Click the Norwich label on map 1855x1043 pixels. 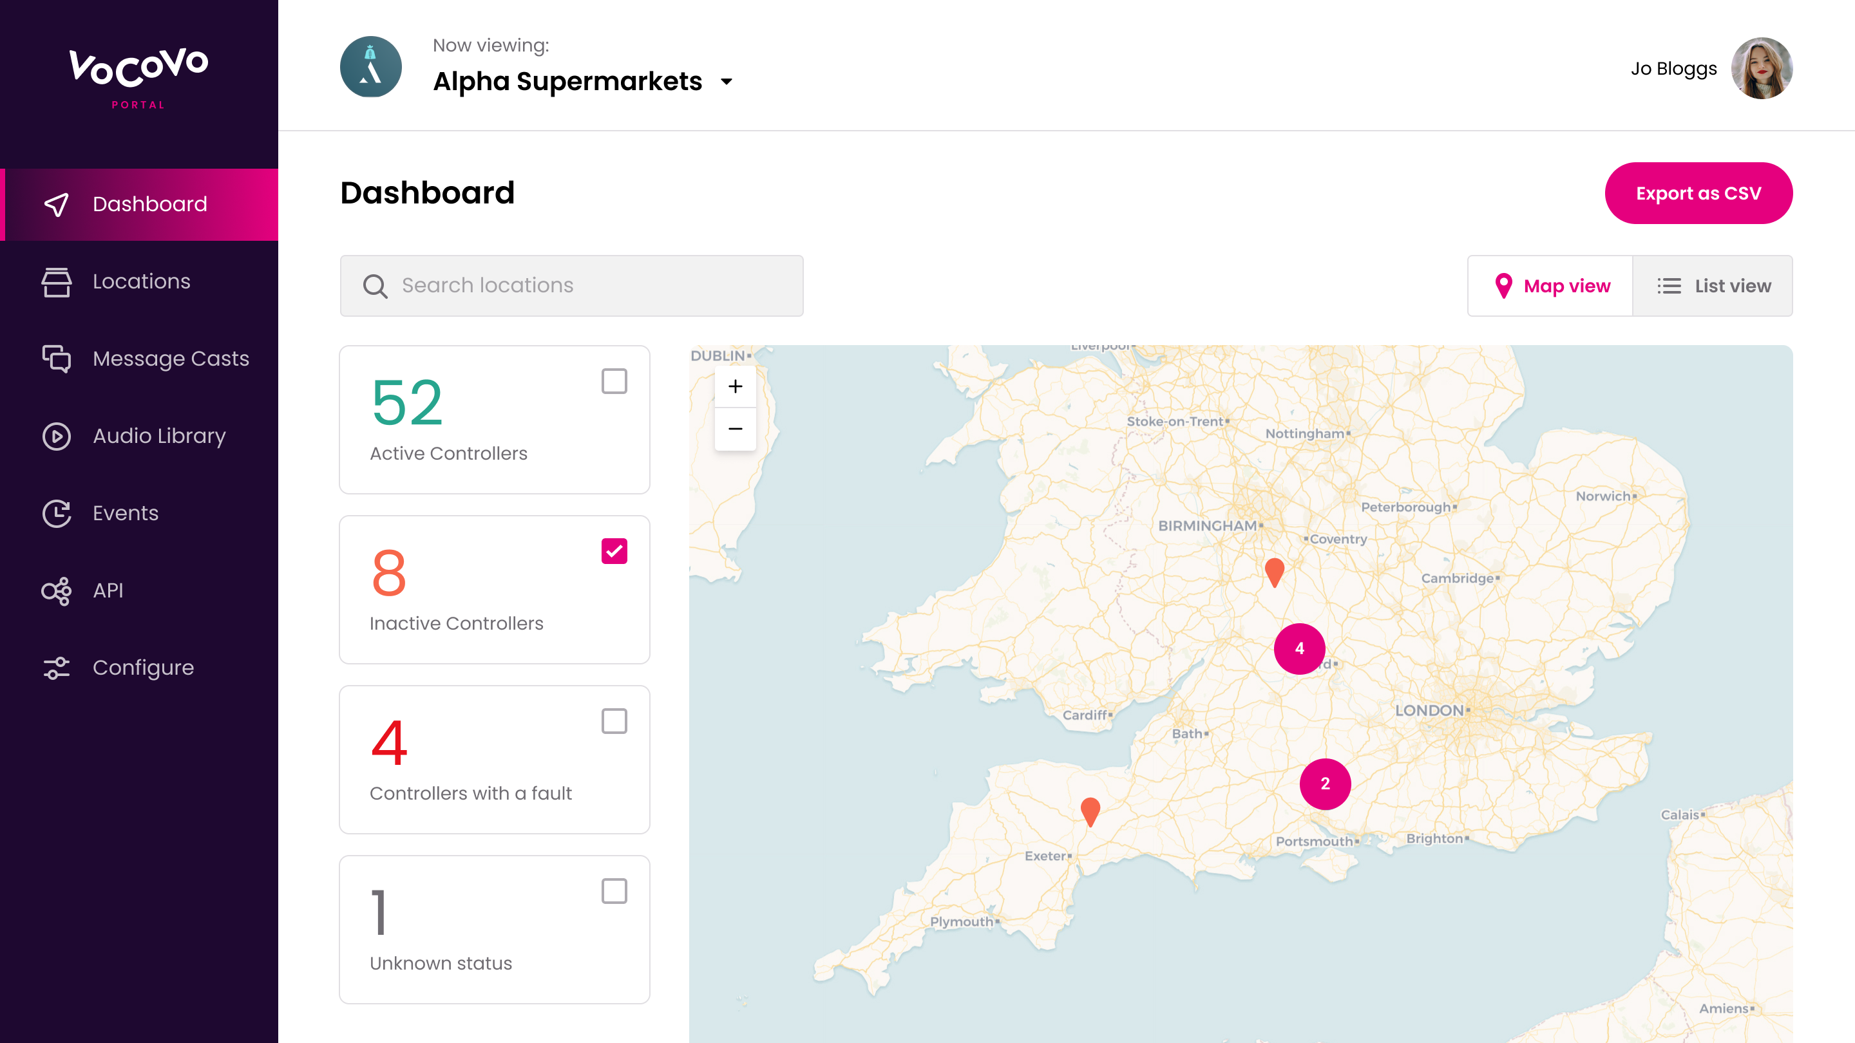[x=1603, y=496]
